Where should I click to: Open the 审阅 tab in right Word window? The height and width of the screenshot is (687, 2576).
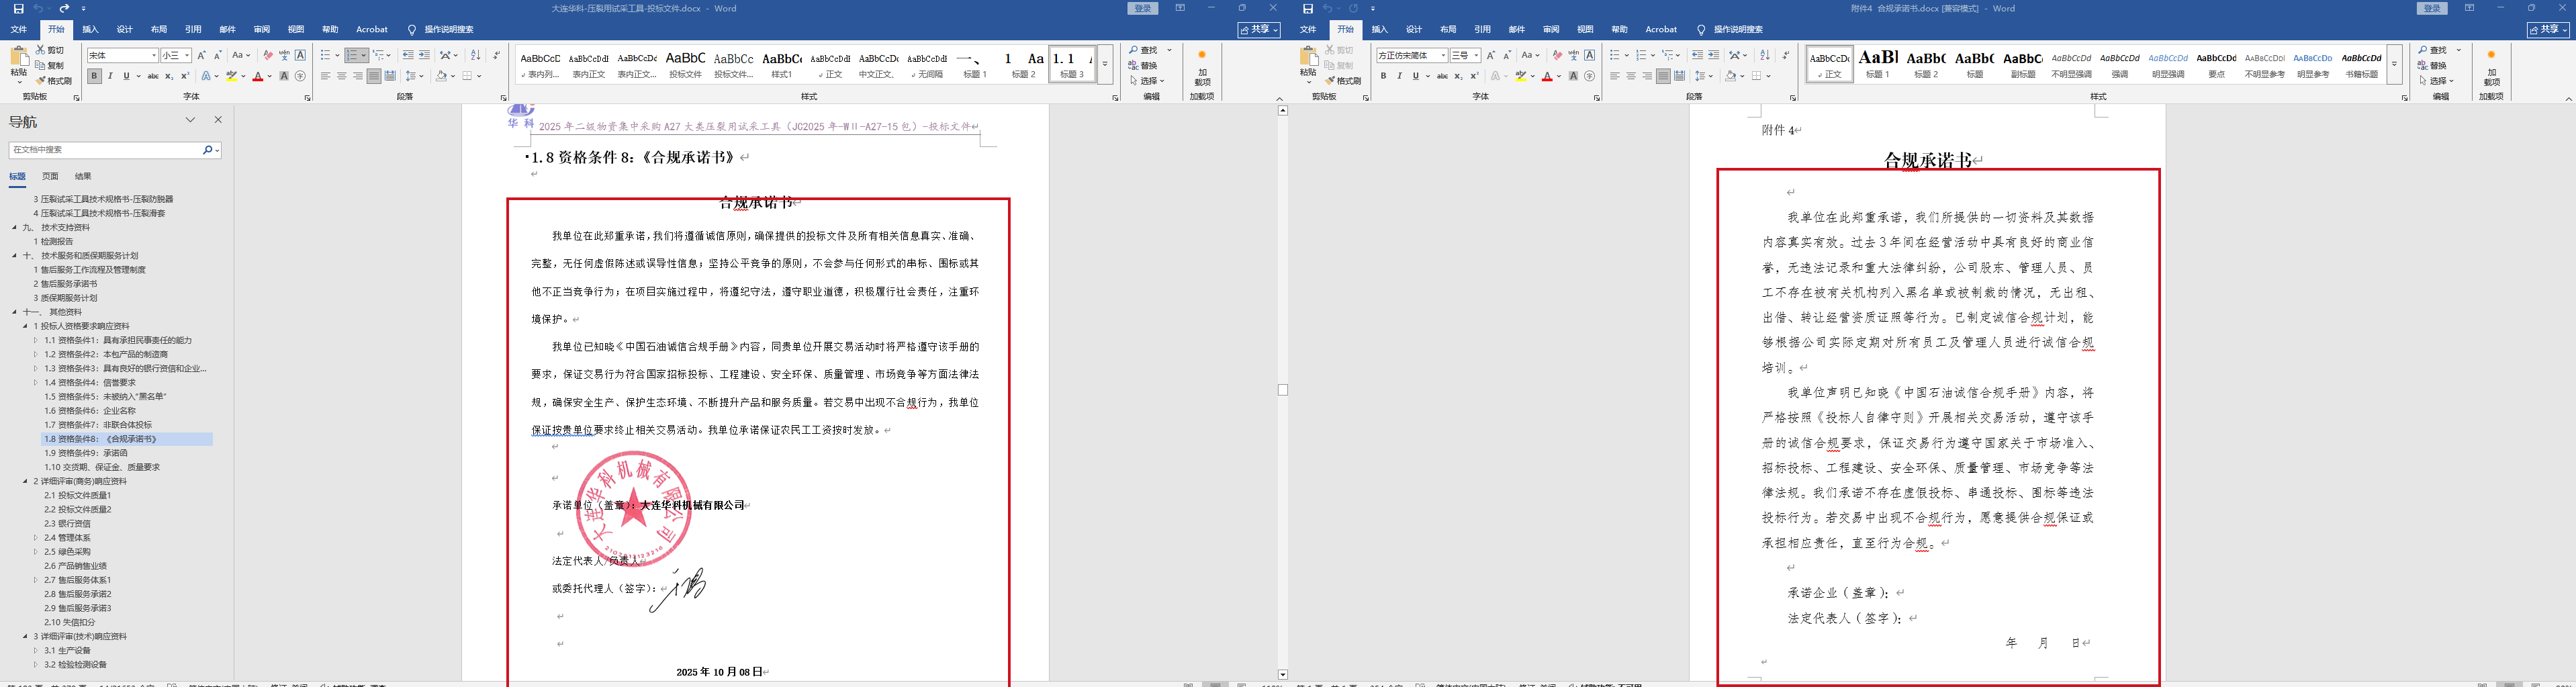(1551, 30)
